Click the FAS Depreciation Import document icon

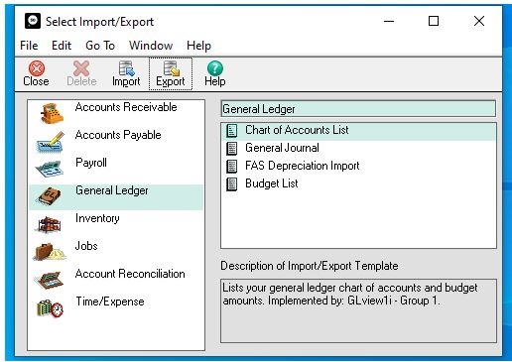(x=231, y=166)
